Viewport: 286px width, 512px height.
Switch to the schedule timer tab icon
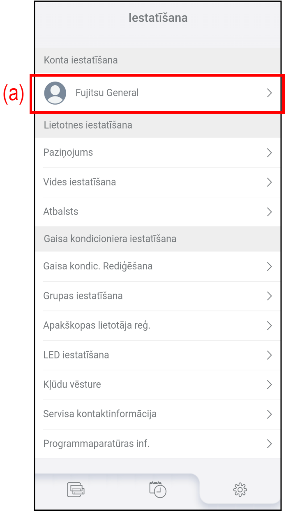pyautogui.click(x=158, y=489)
